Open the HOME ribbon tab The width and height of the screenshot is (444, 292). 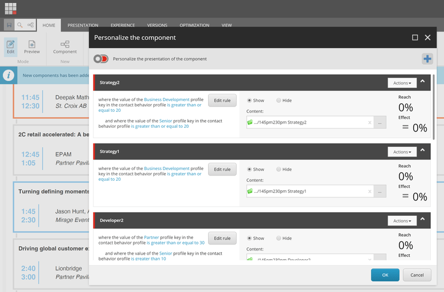tap(49, 25)
